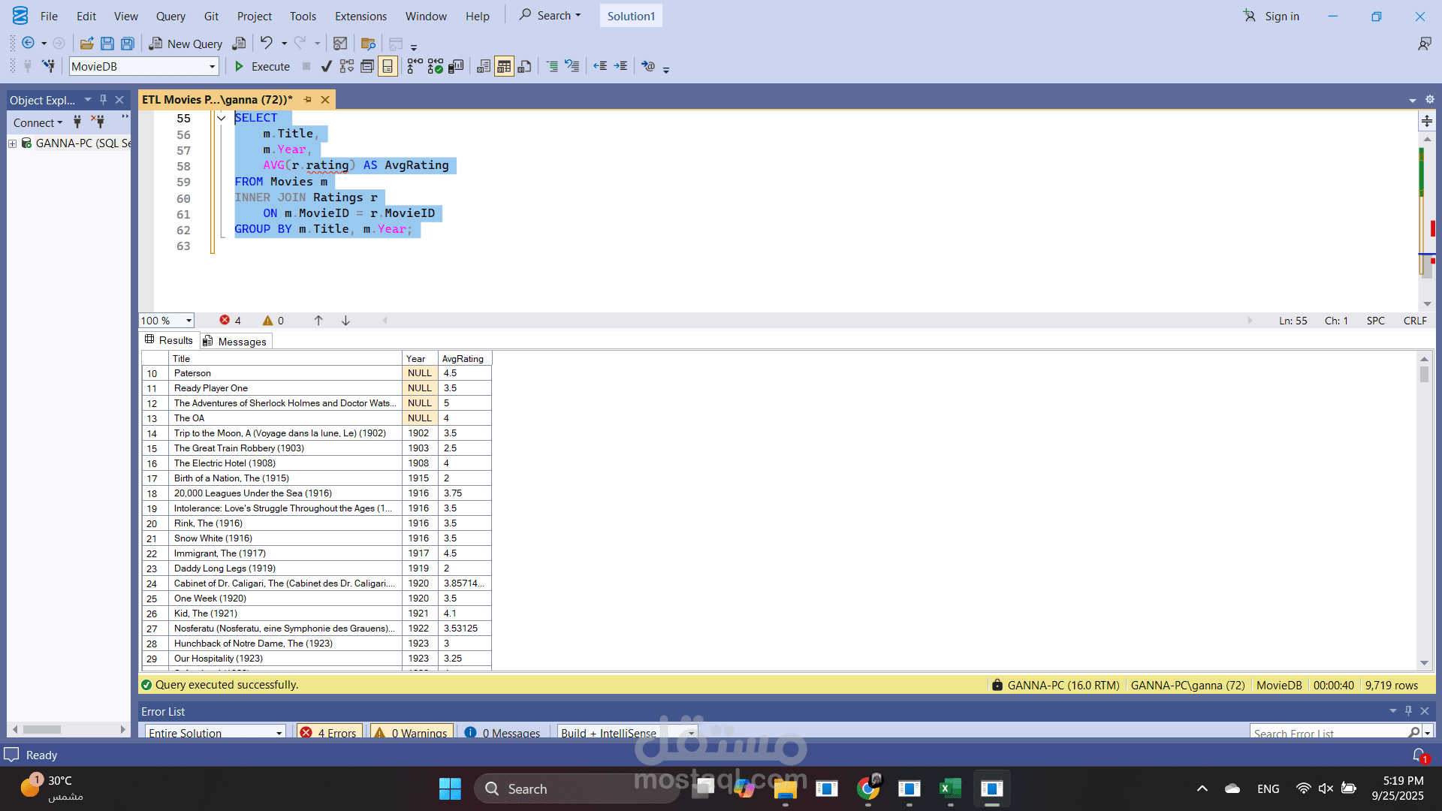Toggle Results to Text mode
Viewport: 1442px width, 811px height.
pos(484,67)
